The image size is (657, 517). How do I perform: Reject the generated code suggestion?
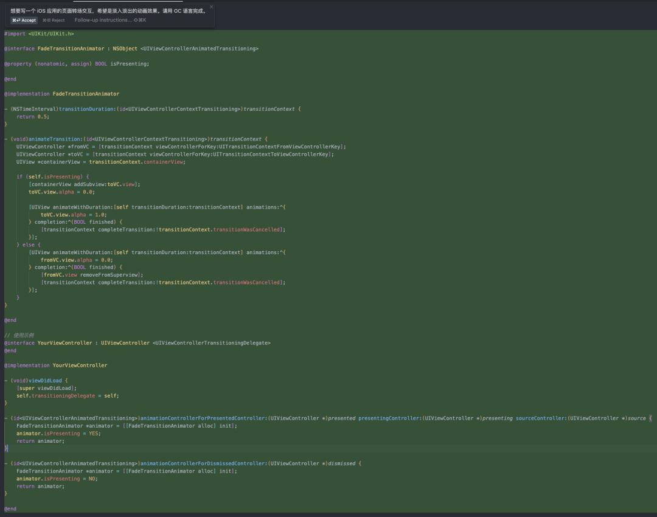tap(54, 20)
